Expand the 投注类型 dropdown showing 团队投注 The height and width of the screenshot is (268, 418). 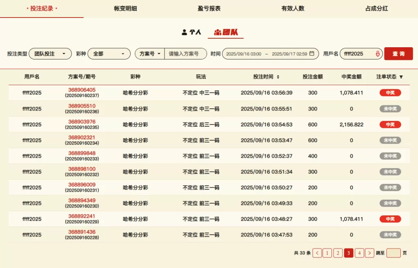[x=50, y=54]
